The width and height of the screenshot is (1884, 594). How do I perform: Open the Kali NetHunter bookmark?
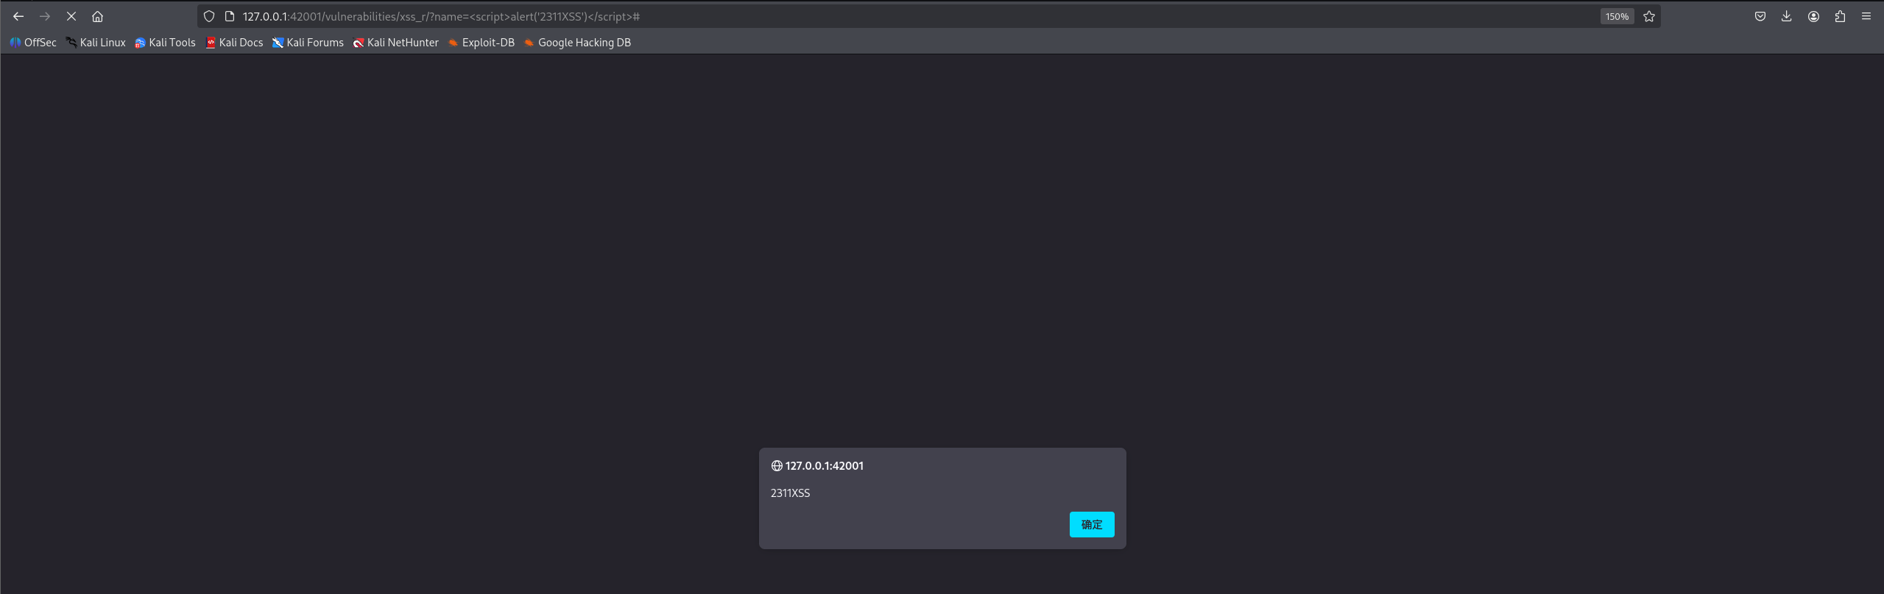(x=396, y=43)
